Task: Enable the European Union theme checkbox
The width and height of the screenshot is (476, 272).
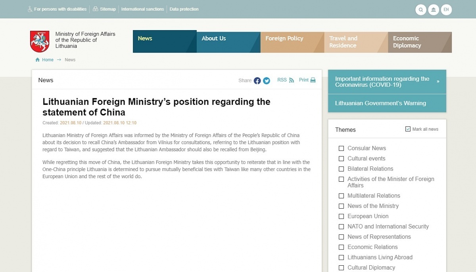Action: point(341,216)
